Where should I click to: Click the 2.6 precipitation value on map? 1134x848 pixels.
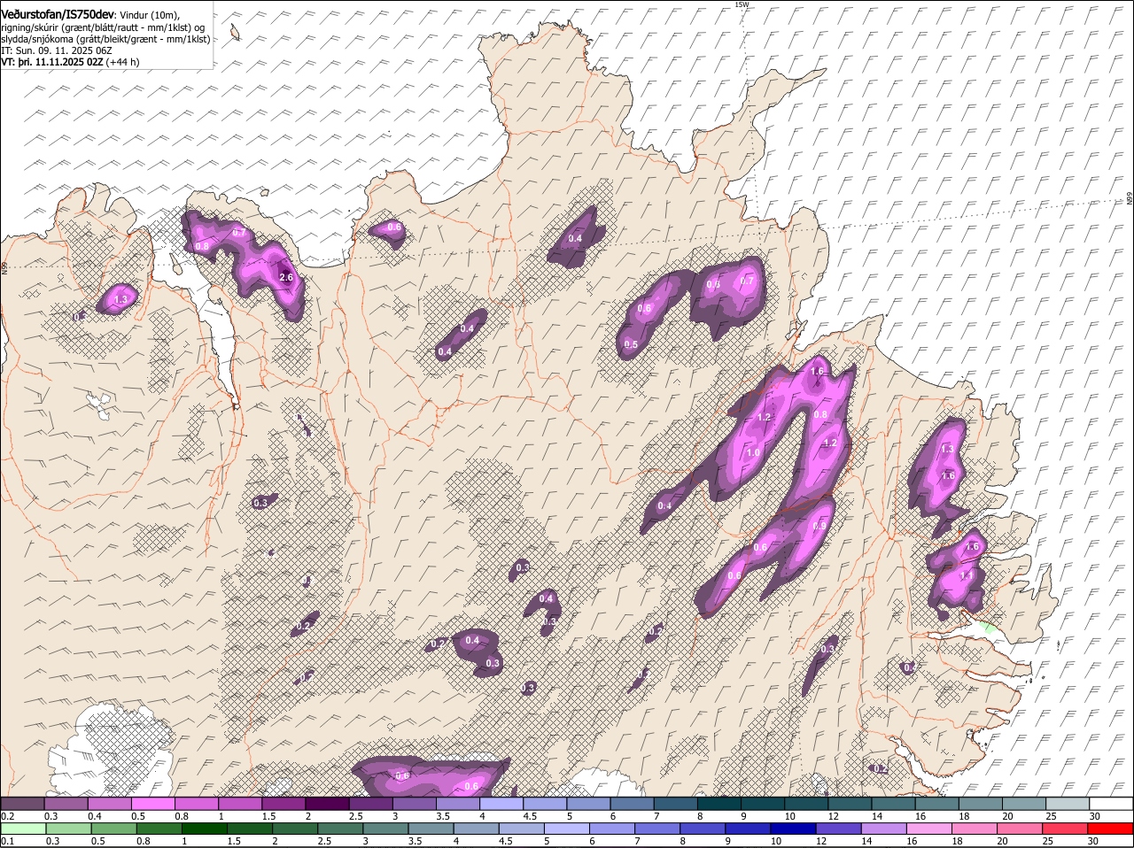pos(286,277)
